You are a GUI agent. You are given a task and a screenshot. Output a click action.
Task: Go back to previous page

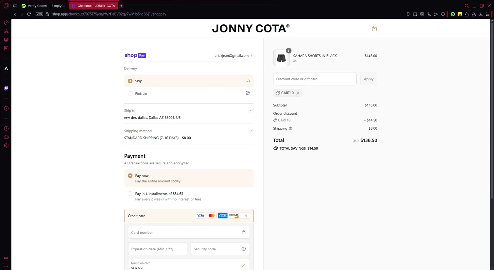pyautogui.click(x=15, y=14)
